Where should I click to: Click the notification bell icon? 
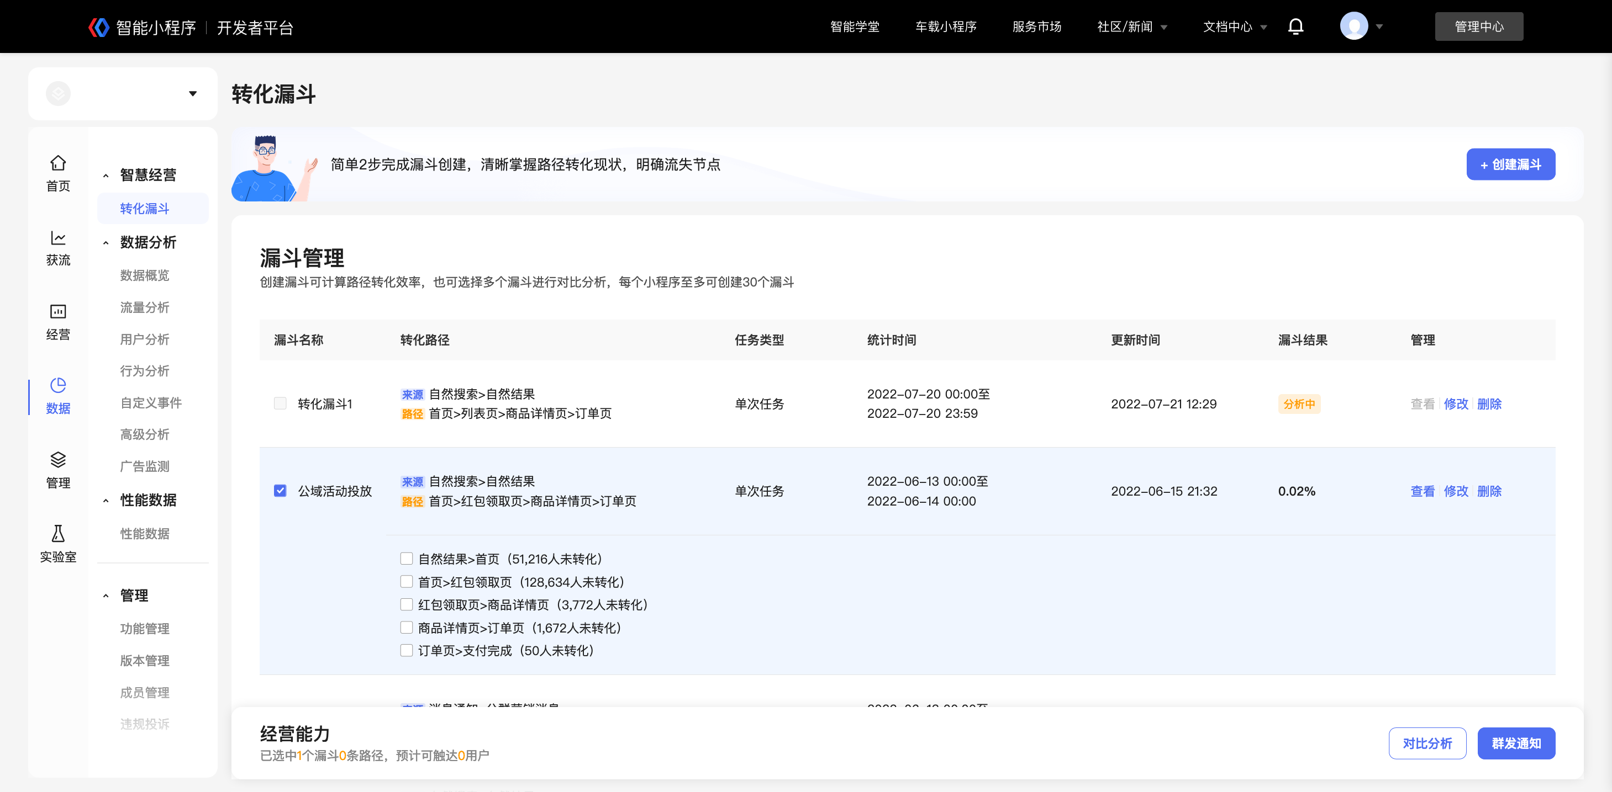click(1295, 26)
